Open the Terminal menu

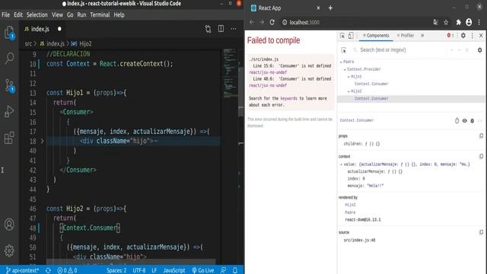pyautogui.click(x=100, y=14)
